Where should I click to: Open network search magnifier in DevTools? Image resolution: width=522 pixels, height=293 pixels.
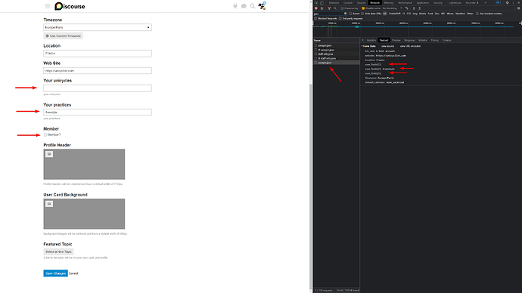(x=335, y=8)
